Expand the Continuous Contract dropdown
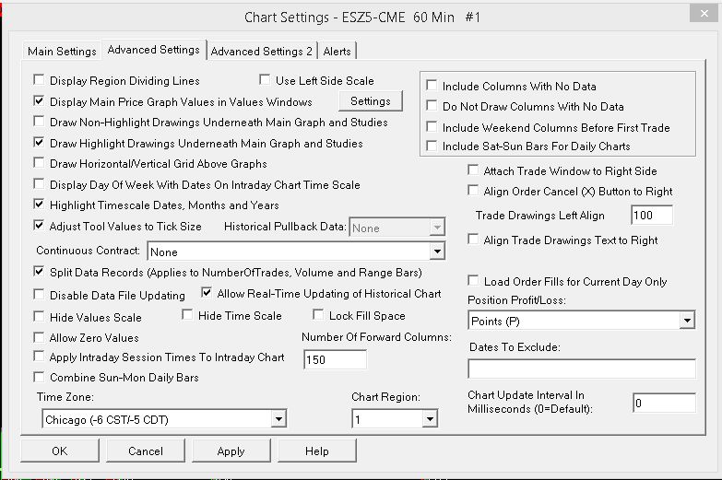722x480 pixels. (296, 252)
